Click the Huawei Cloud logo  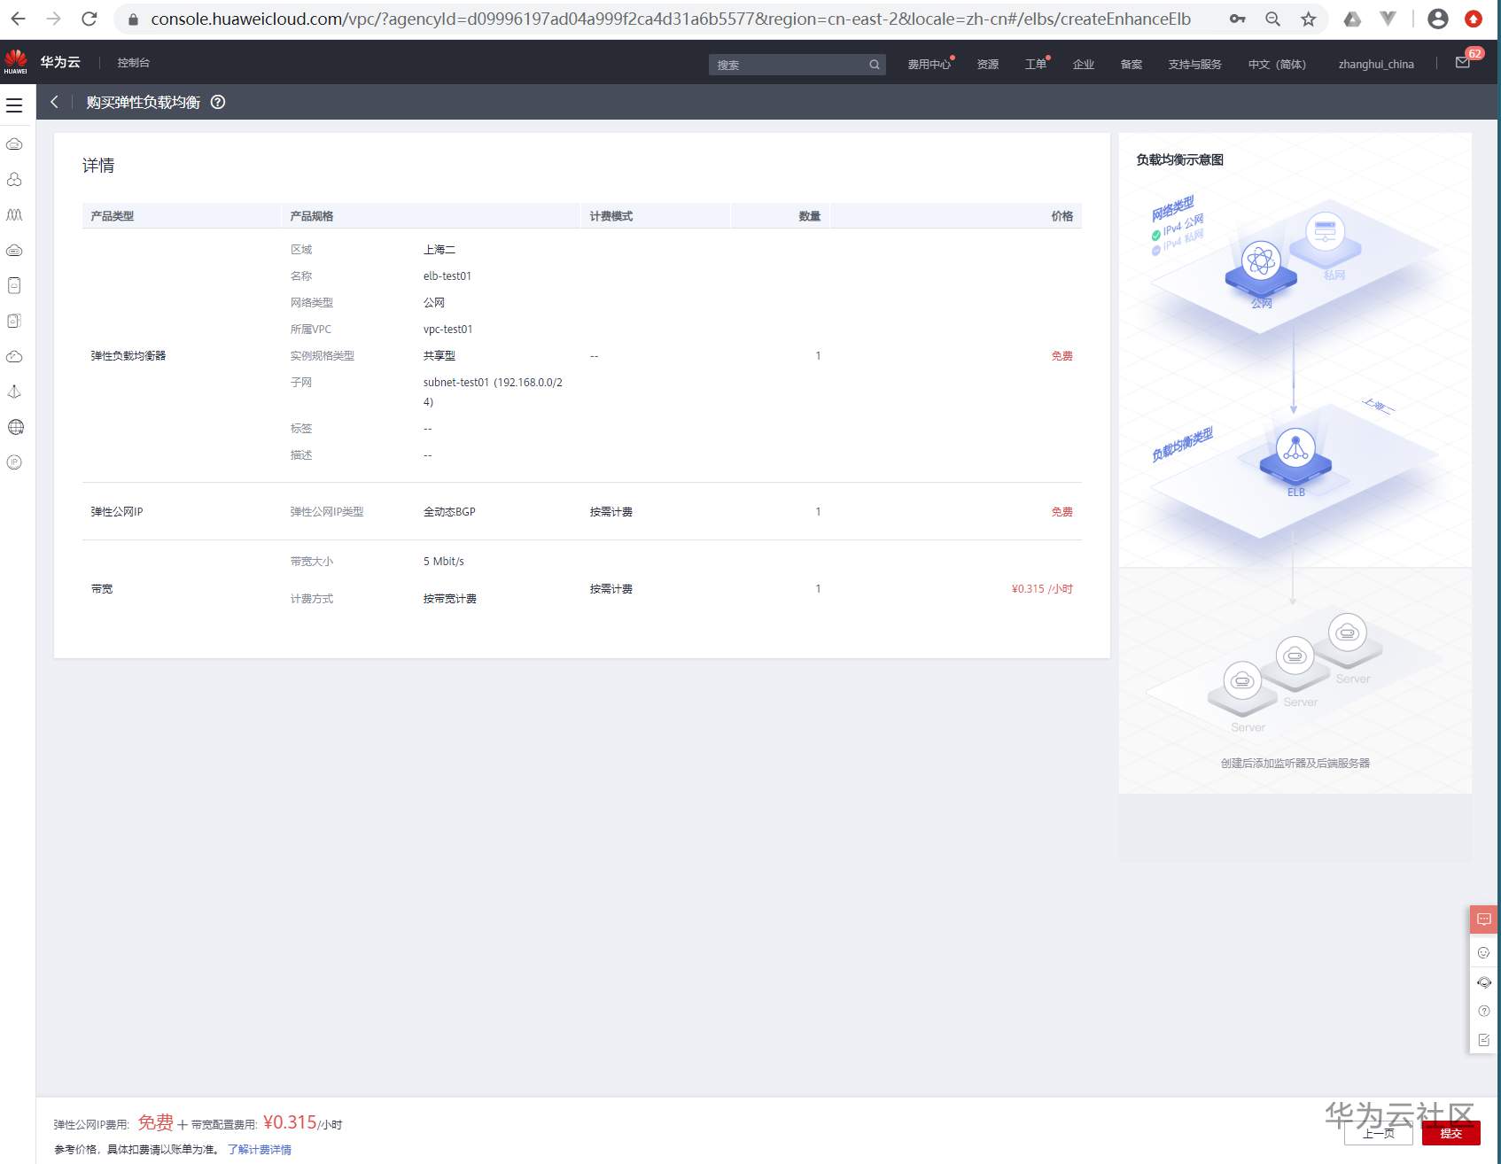(x=16, y=62)
